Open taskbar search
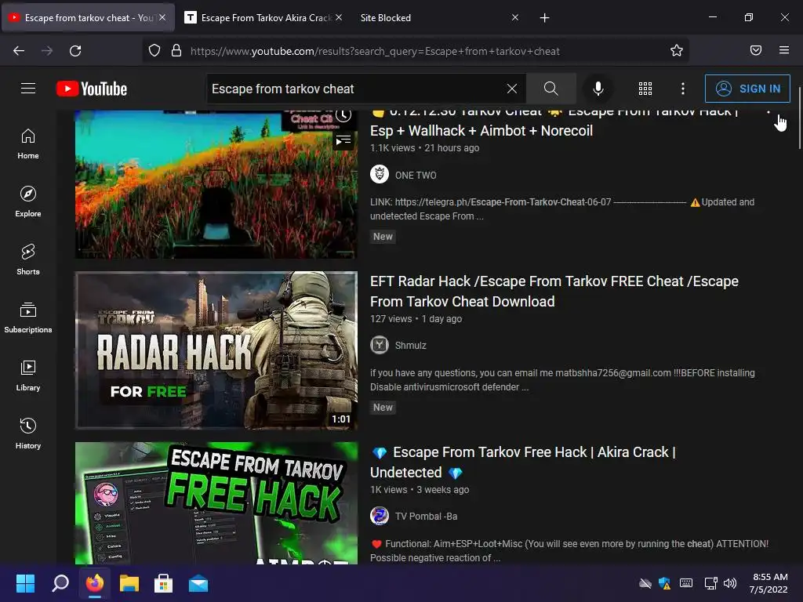Screen dimensions: 803x602 [x=60, y=583]
